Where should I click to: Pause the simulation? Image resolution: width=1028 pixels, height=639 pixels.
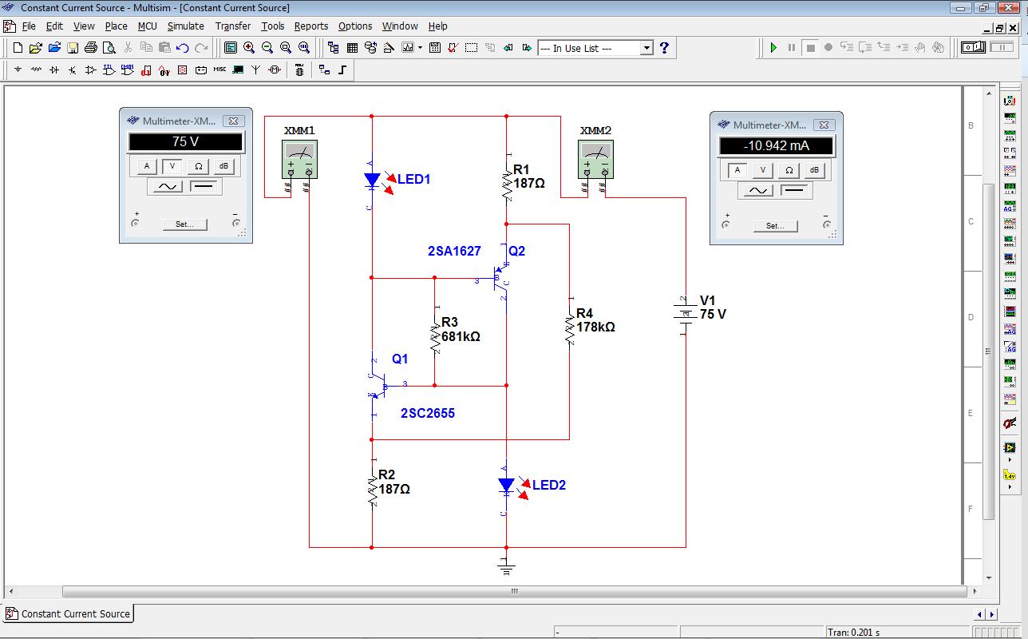tap(792, 48)
